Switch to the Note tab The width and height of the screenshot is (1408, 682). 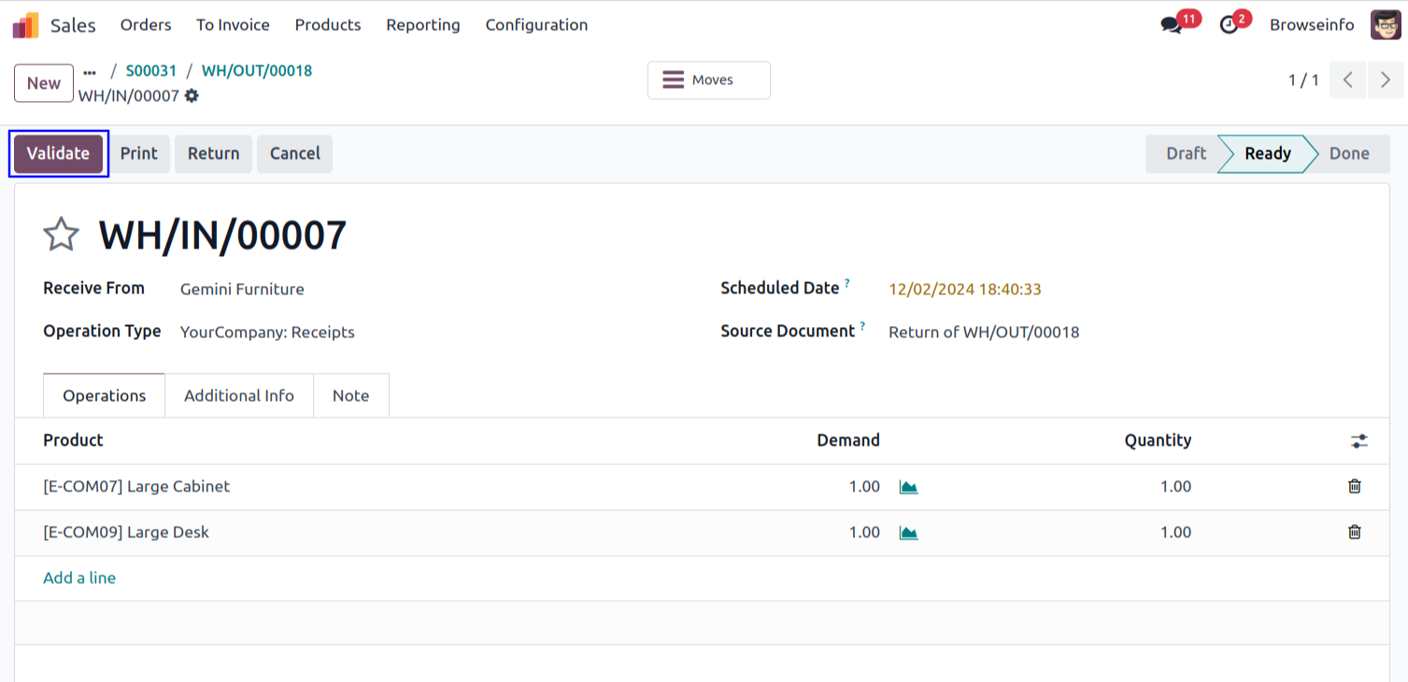[350, 395]
